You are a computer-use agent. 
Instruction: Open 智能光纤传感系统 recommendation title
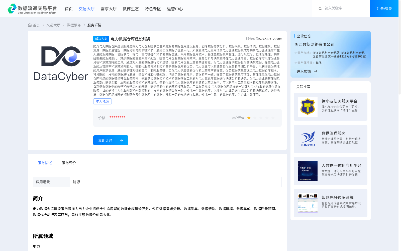[338, 198]
